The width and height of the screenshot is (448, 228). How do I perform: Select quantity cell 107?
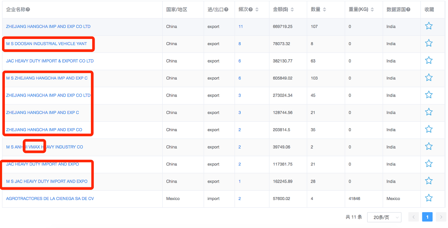314,26
